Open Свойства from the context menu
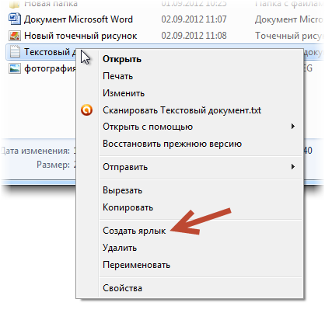 pos(122,288)
